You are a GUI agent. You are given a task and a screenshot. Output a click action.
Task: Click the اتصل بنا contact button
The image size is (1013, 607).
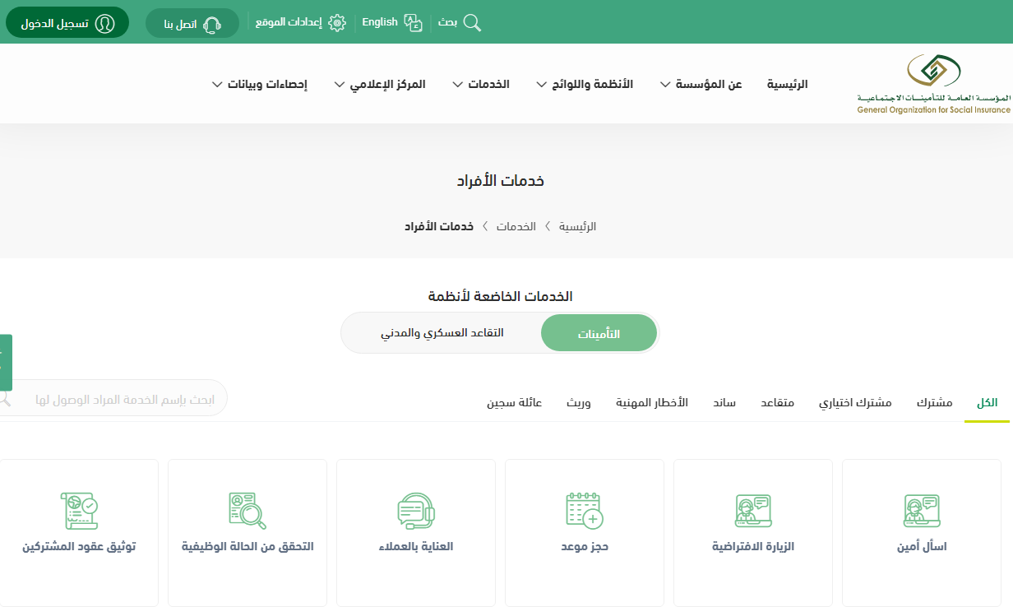click(x=192, y=23)
